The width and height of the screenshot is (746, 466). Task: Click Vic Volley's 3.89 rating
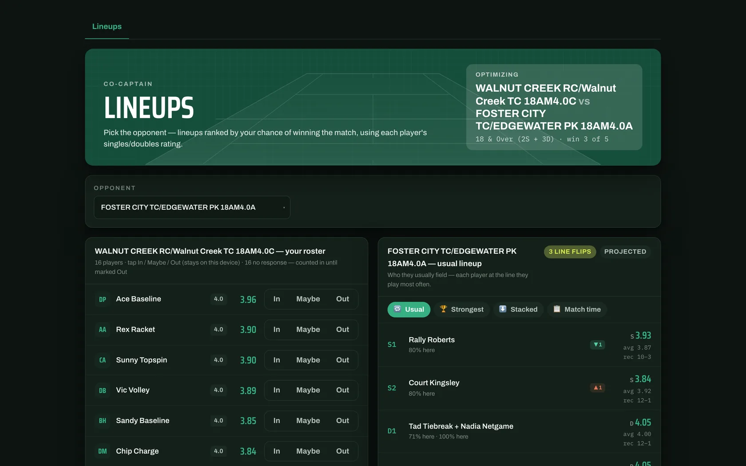pos(248,391)
